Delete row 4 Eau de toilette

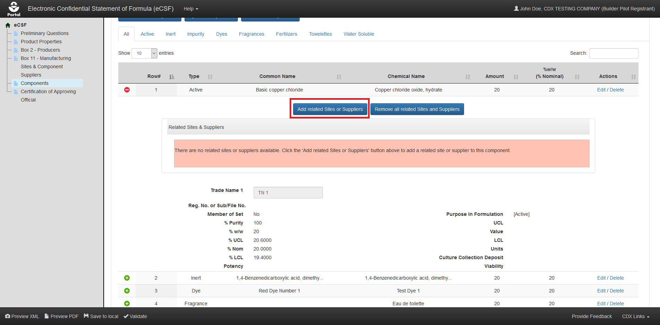pyautogui.click(x=617, y=304)
